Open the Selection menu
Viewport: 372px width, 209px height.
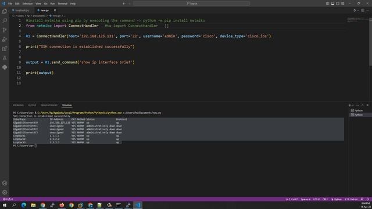(x=27, y=3)
